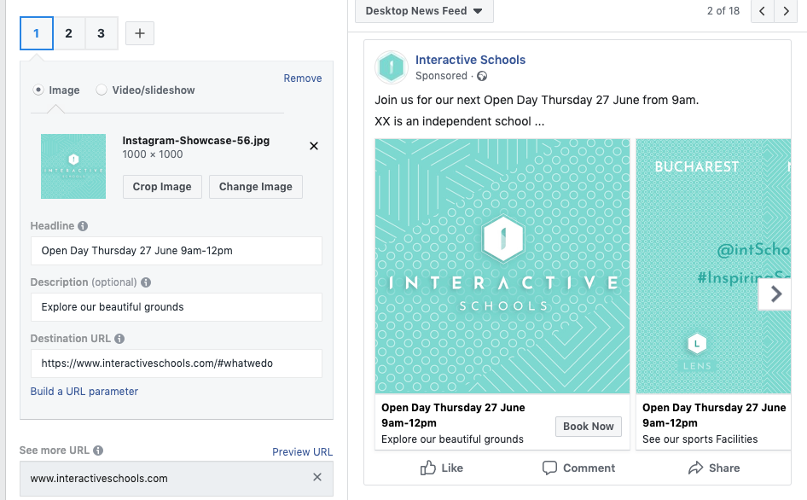Click the Destination URL info icon
Screen dimensions: 807x500
pyautogui.click(x=119, y=339)
